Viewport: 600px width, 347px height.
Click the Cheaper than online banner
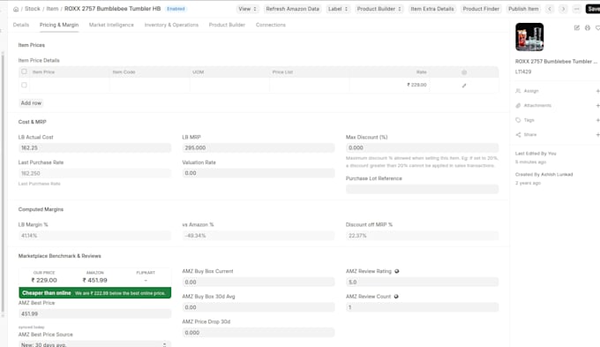coord(94,293)
